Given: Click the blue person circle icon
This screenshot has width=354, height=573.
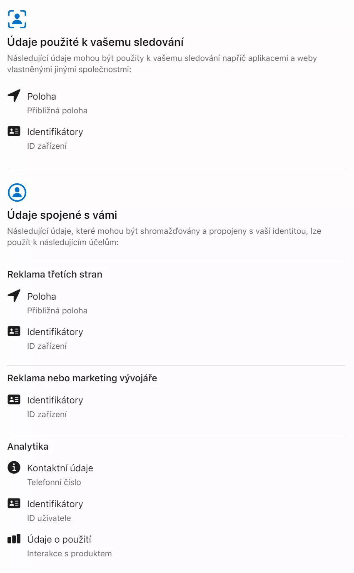Looking at the screenshot, I should (17, 193).
